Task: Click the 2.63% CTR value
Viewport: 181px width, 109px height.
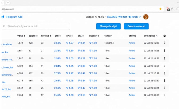Action: click(57, 43)
